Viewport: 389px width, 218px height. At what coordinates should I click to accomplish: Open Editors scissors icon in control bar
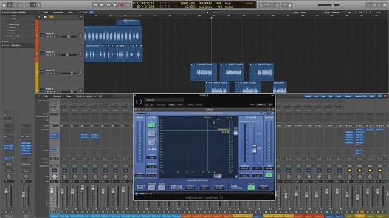tap(39, 5)
